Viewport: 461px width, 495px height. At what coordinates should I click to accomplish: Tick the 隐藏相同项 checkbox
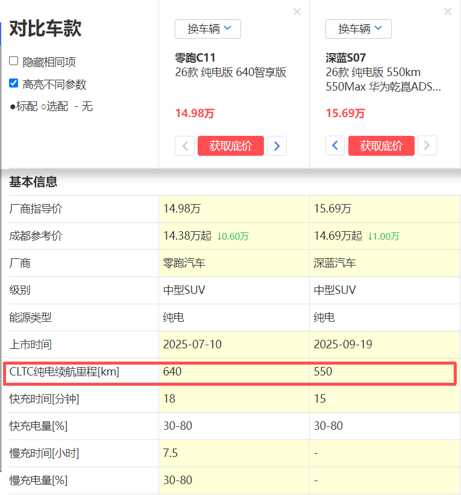coord(13,61)
